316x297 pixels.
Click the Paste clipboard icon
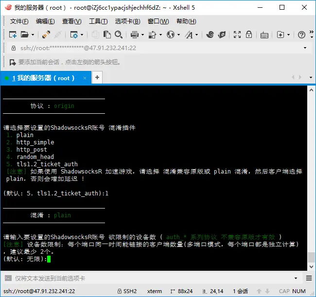tap(107, 35)
